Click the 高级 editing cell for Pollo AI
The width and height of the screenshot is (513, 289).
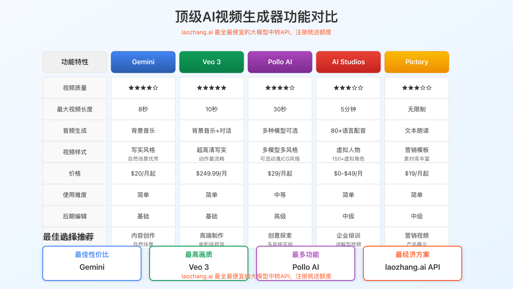pos(280,216)
